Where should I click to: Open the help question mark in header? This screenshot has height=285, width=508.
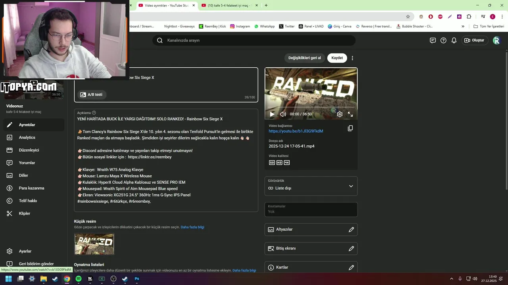pyautogui.click(x=443, y=40)
